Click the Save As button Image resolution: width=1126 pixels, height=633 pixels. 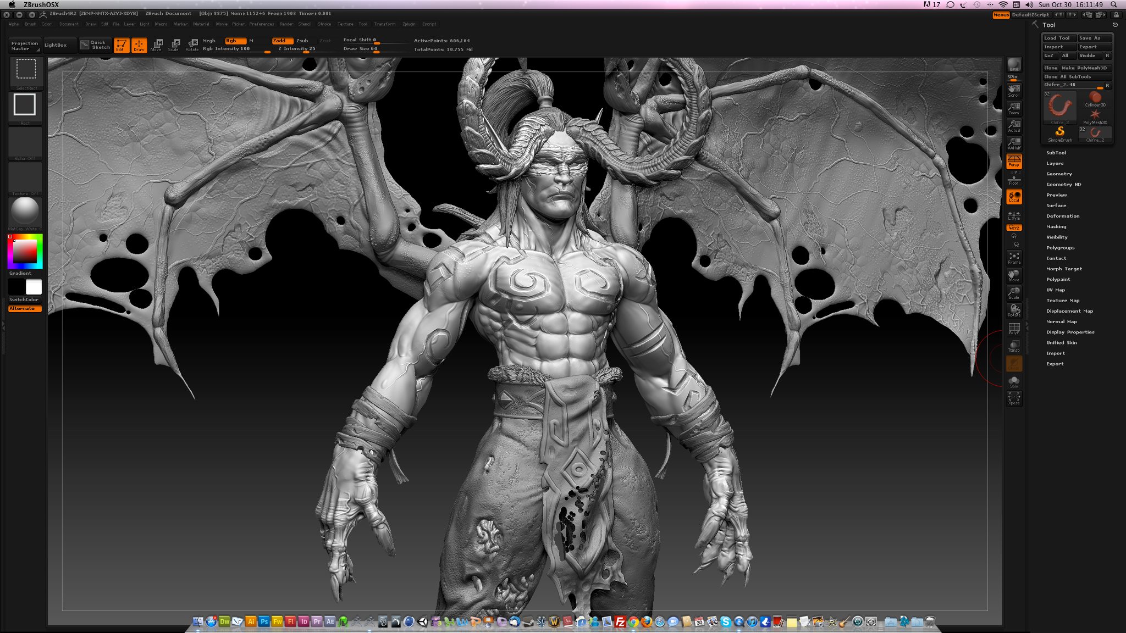(1094, 38)
